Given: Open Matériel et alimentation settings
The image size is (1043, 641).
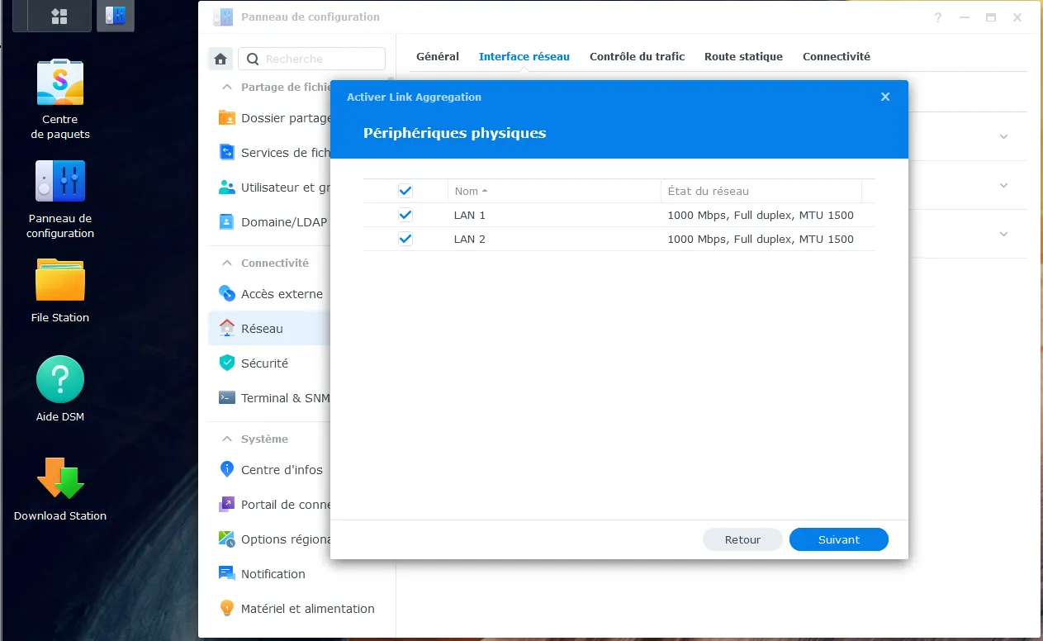Looking at the screenshot, I should click(x=307, y=609).
